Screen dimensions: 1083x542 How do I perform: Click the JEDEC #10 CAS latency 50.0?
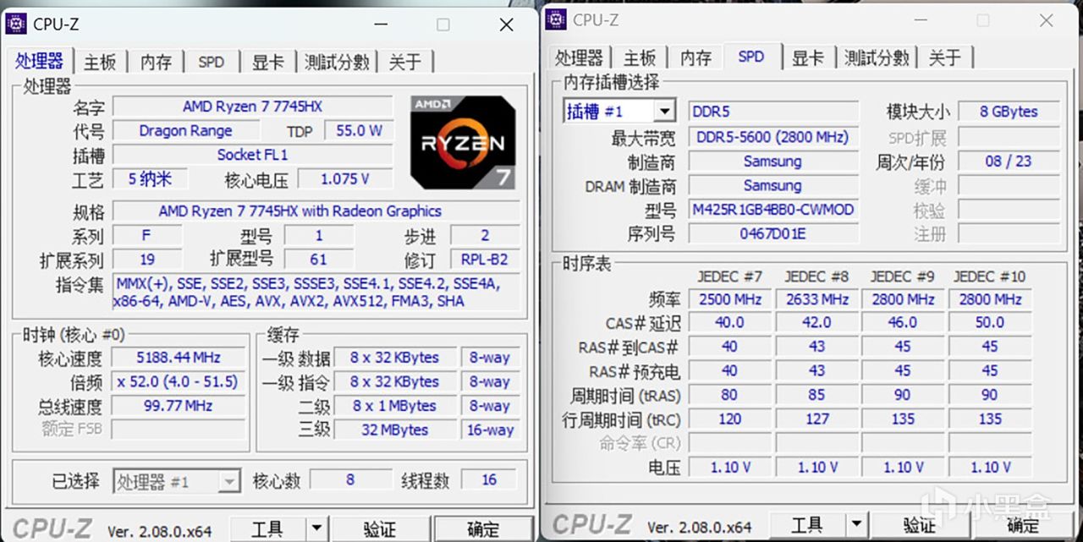pyautogui.click(x=990, y=322)
